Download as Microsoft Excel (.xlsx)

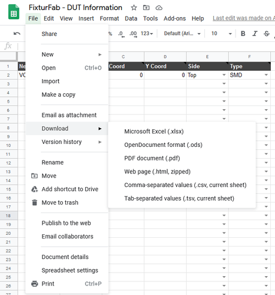pos(182,132)
